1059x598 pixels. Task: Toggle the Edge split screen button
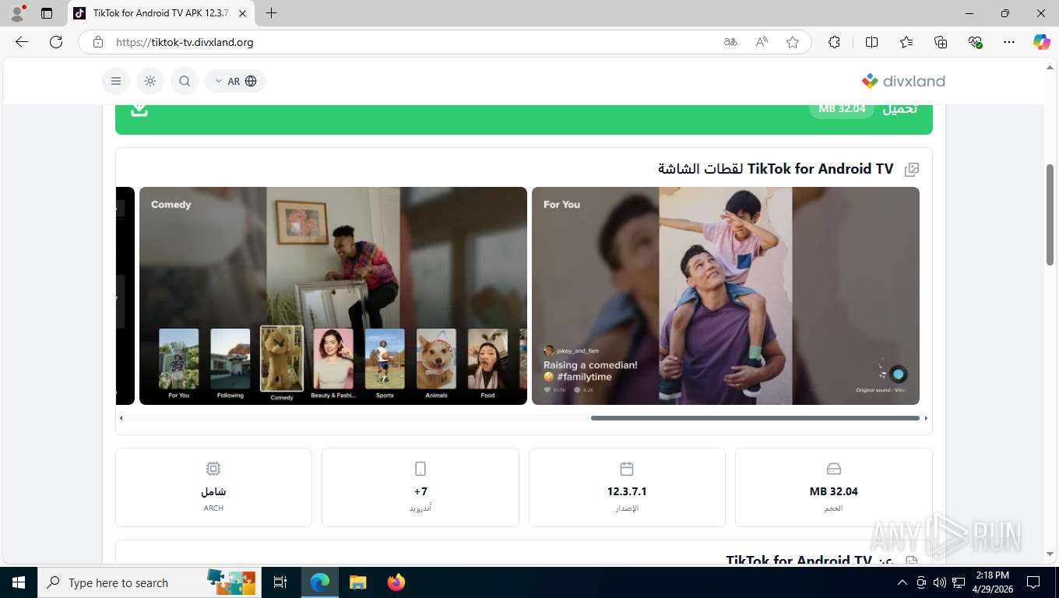tap(872, 42)
